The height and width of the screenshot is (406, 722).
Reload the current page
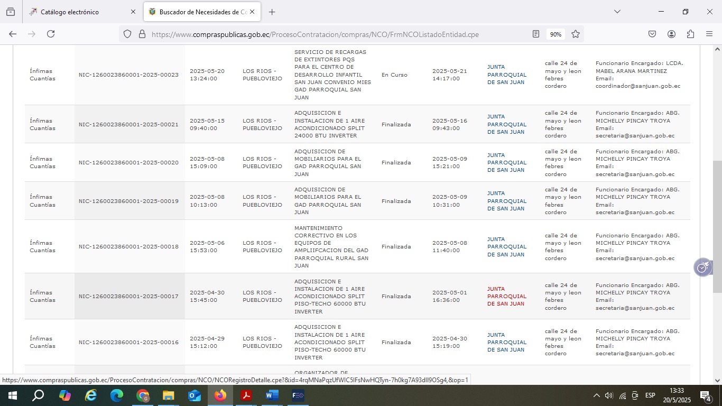(51, 34)
